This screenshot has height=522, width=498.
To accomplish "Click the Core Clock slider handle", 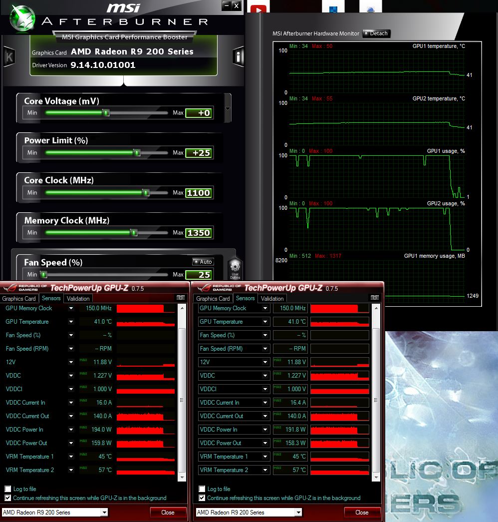I will (146, 193).
